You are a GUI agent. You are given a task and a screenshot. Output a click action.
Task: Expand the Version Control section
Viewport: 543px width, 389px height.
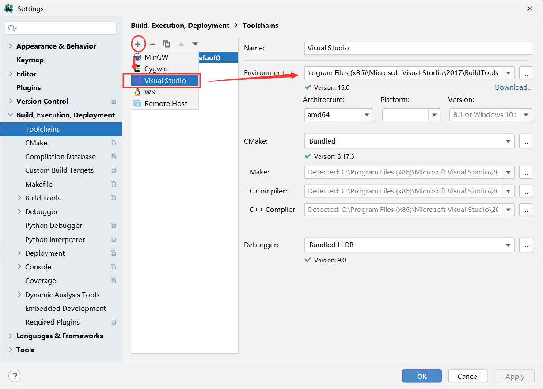coord(11,101)
